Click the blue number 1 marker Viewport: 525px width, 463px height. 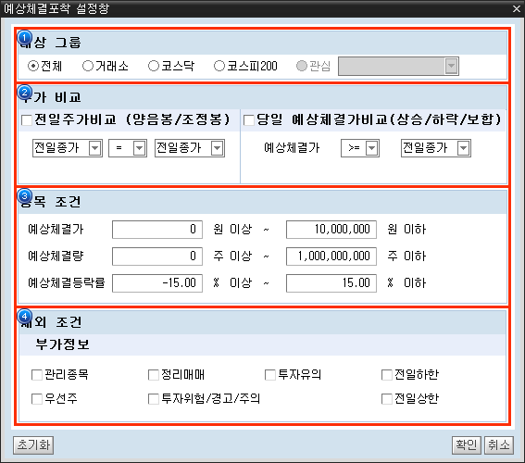pyautogui.click(x=25, y=37)
